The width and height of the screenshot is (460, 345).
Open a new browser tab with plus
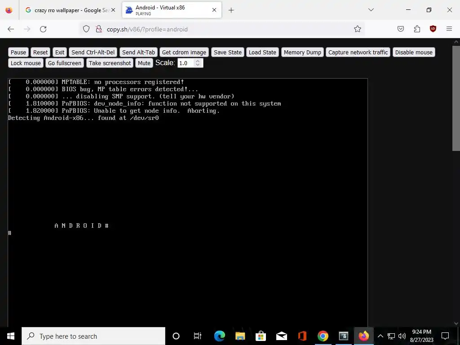click(231, 10)
